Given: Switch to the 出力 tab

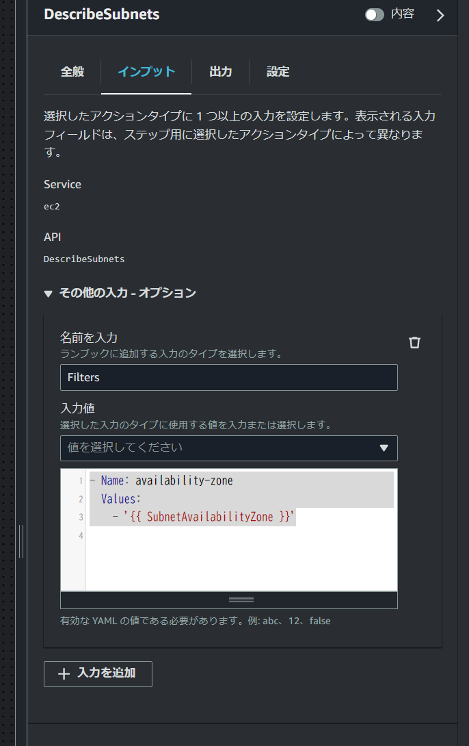Looking at the screenshot, I should 220,72.
